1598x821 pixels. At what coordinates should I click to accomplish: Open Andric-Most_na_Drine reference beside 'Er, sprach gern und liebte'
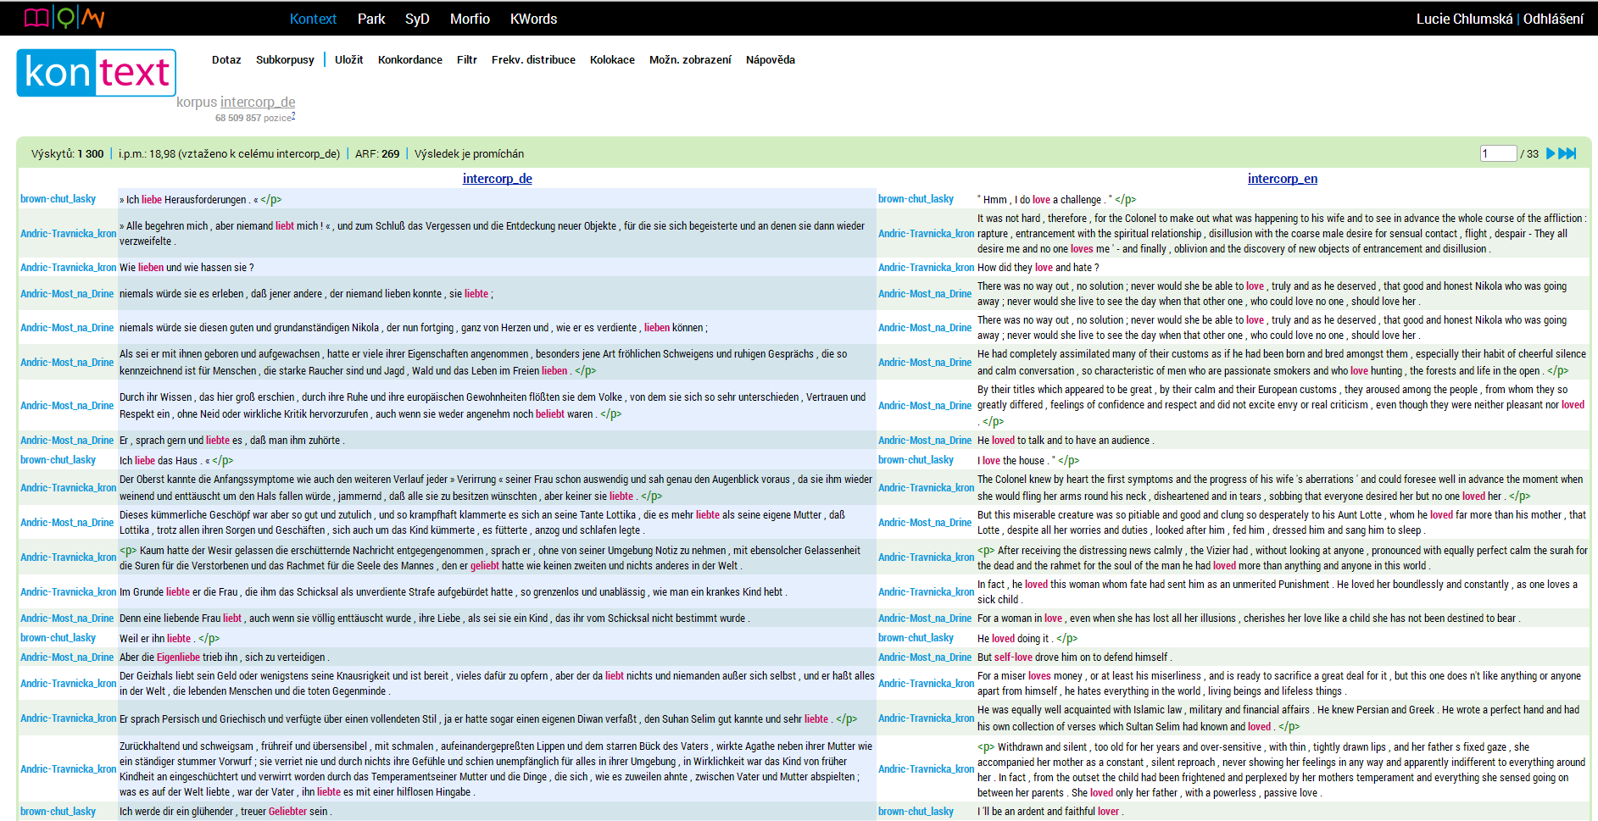67,441
